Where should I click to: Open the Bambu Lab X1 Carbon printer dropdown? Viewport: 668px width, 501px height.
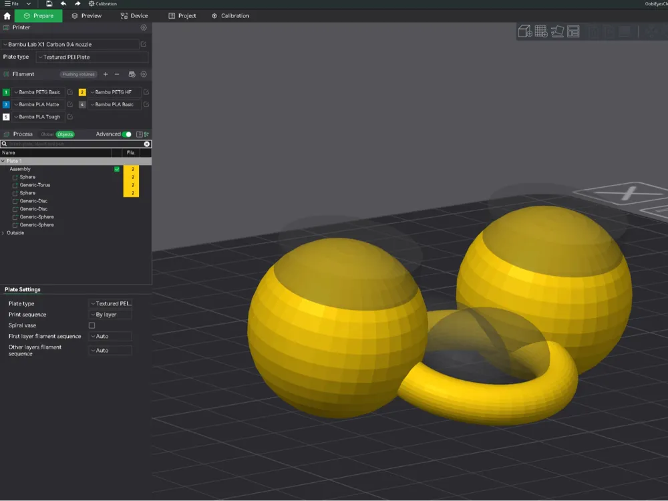[70, 44]
